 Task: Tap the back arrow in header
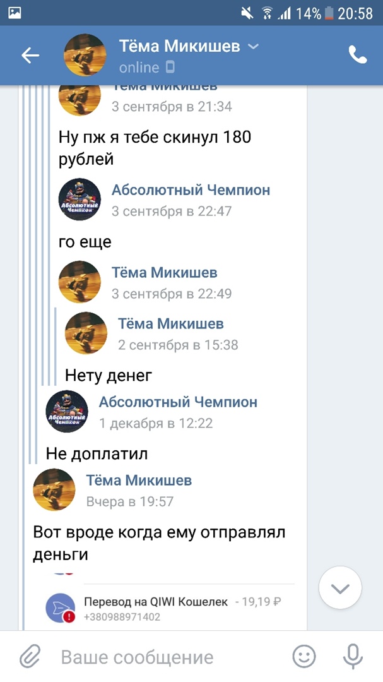pos(30,56)
